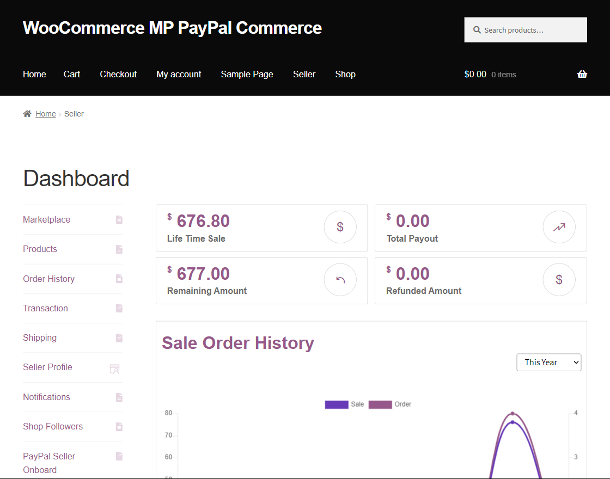Image resolution: width=610 pixels, height=479 pixels.
Task: Click the dollar icon beside Life Time Sale
Action: tap(340, 227)
